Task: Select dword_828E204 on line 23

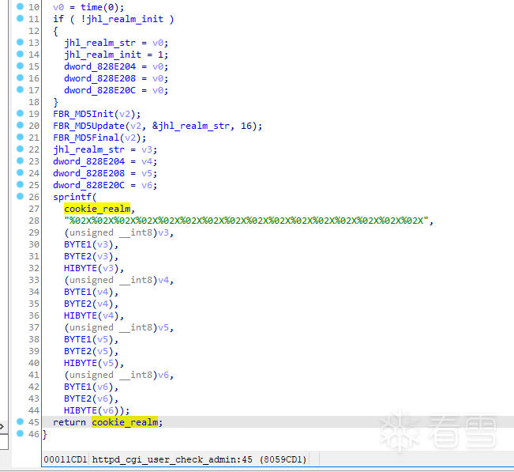Action: 89,161
